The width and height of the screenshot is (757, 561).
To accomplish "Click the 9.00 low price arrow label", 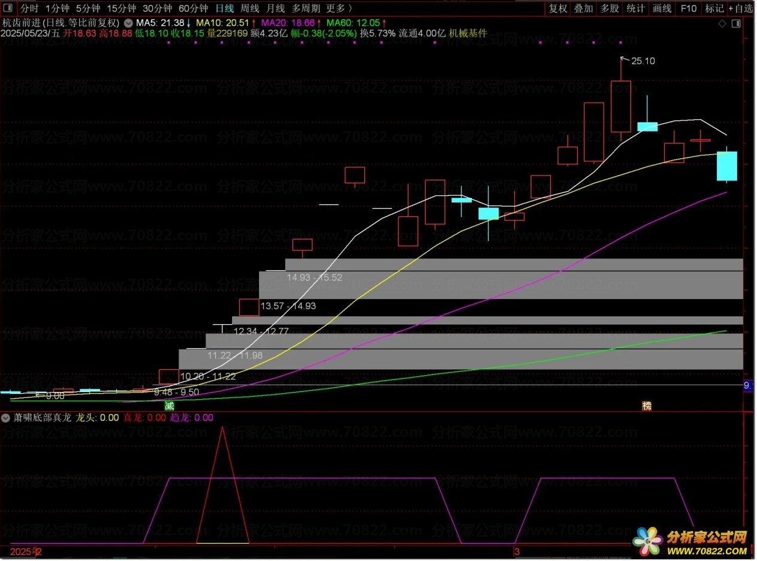I will [50, 396].
